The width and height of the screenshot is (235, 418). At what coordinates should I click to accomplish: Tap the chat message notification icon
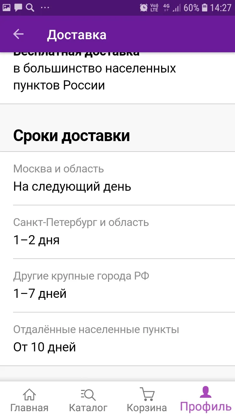tap(18, 8)
